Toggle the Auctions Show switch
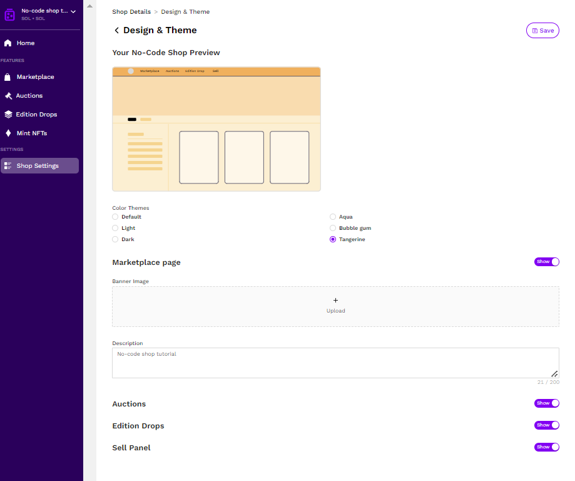The height and width of the screenshot is (481, 575). [x=546, y=403]
